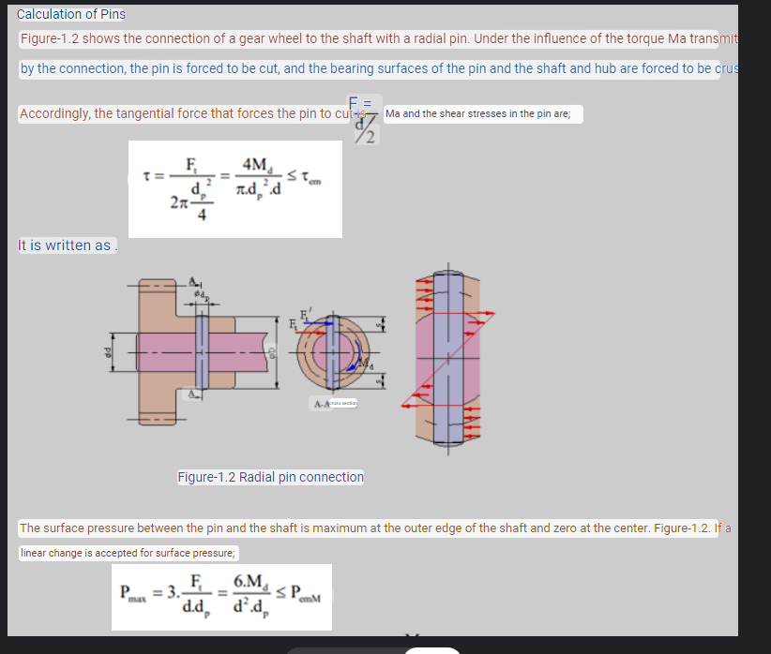Viewport: 771px width, 654px height.
Task: Click the Figure-1.2 shows connection sentence
Action: [375, 38]
